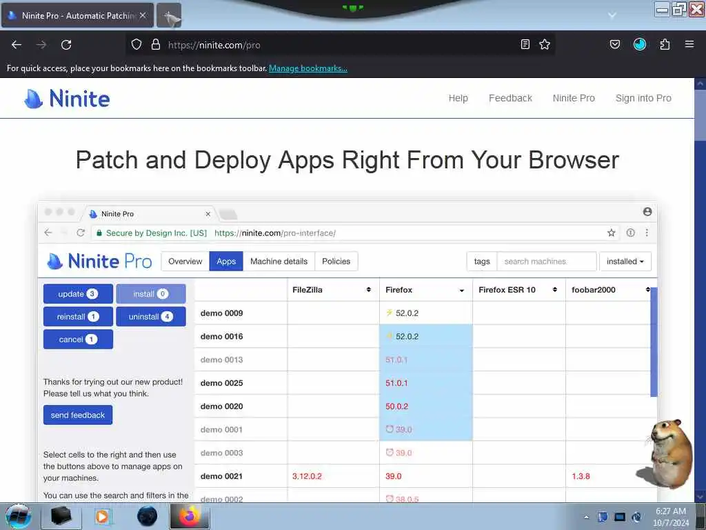Open the dark globe browser taskbar icon
This screenshot has height=530, width=706.
[x=148, y=516]
